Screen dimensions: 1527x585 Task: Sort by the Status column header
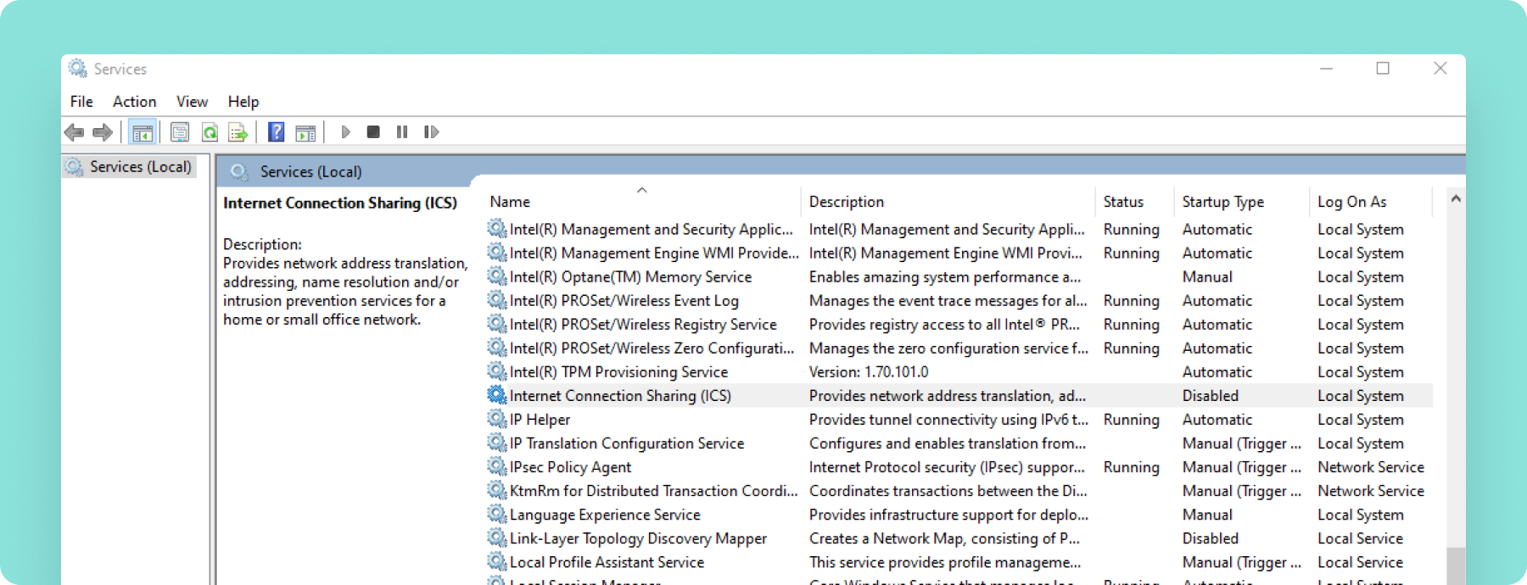(1134, 202)
